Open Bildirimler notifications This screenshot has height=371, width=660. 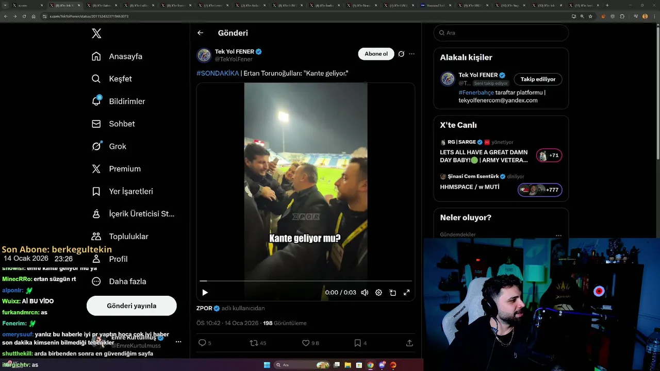(x=118, y=102)
